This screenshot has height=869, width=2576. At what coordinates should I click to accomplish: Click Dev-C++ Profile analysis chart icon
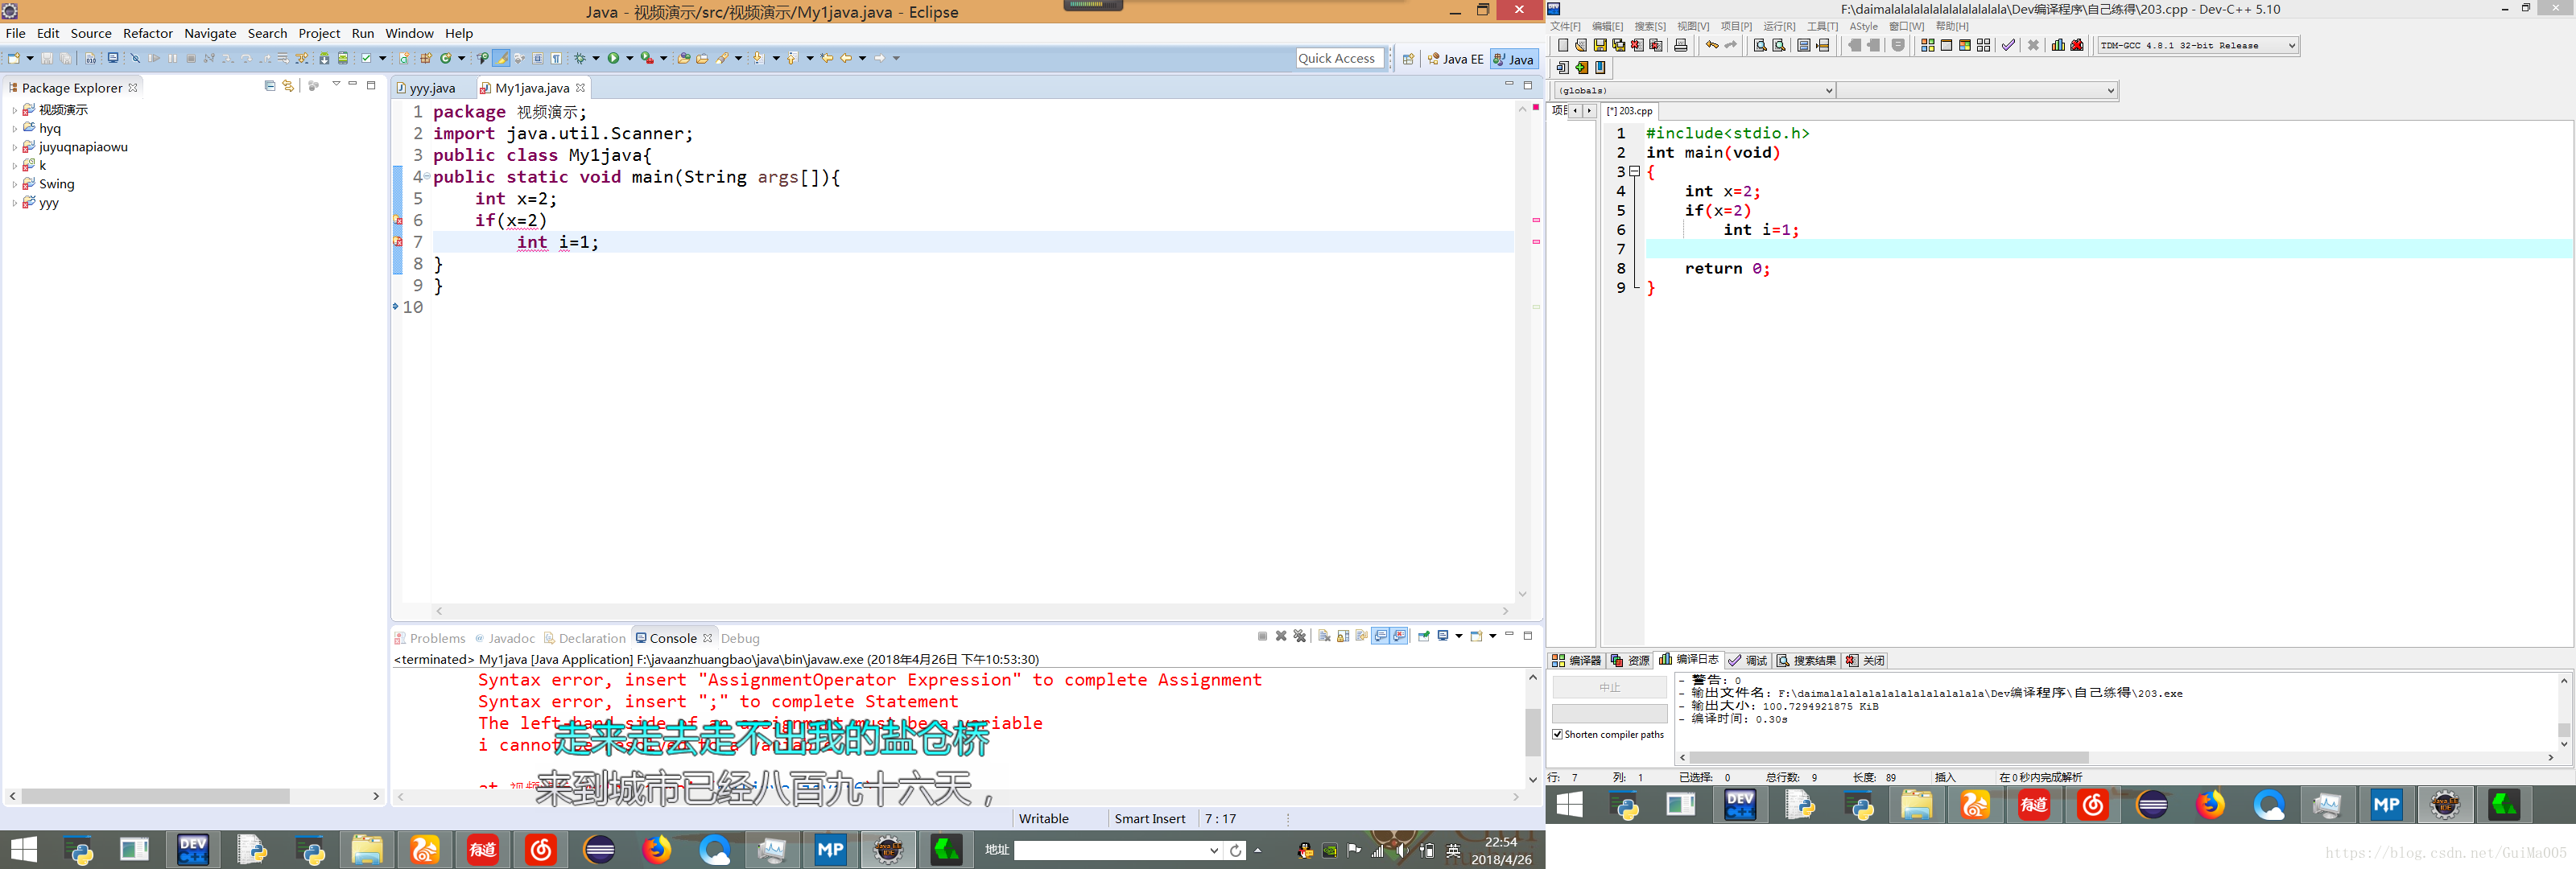click(x=2058, y=45)
